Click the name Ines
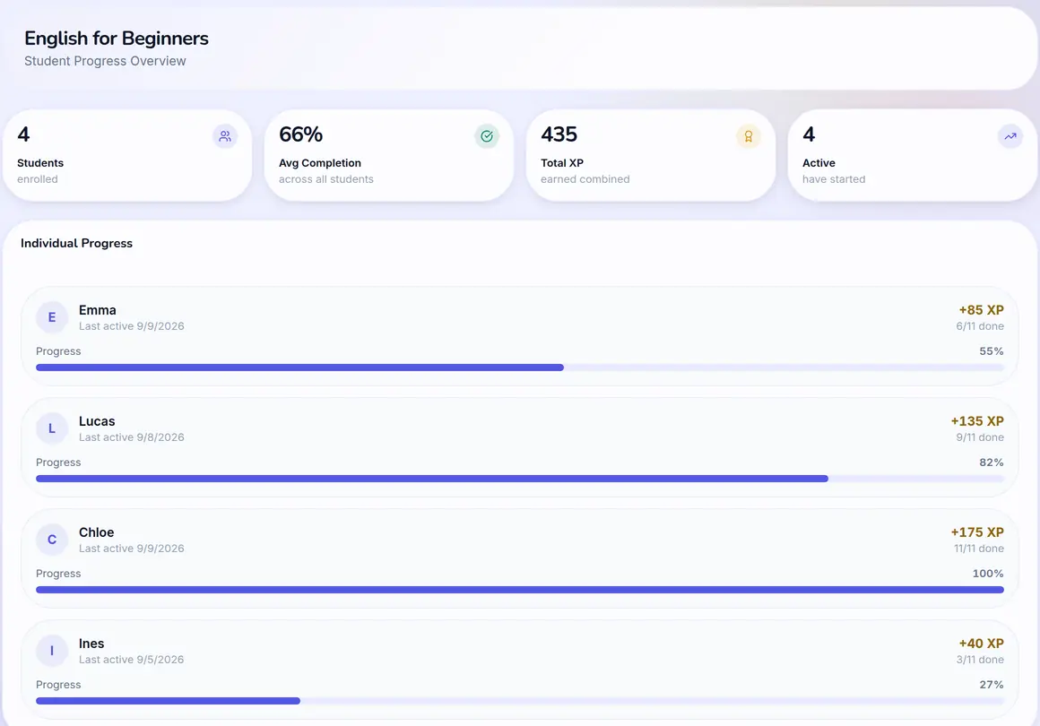Screen dimensions: 1040x726 91,644
